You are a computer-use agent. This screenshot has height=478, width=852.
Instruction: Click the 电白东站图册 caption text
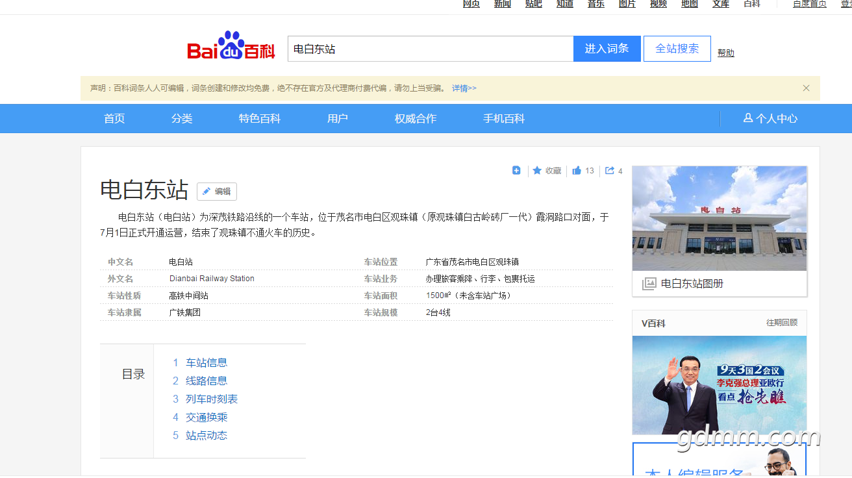point(692,284)
